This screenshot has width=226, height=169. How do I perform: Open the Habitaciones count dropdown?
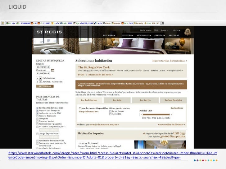[x=39, y=78]
